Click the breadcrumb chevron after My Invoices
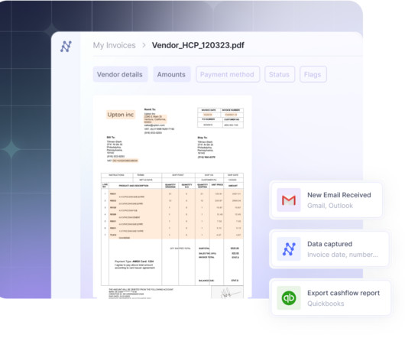Viewport: 405px width, 338px height. tap(144, 45)
